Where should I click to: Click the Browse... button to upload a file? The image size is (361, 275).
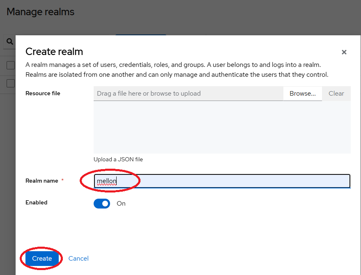(x=303, y=94)
